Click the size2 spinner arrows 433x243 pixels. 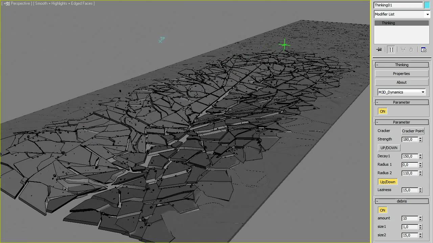coord(420,235)
